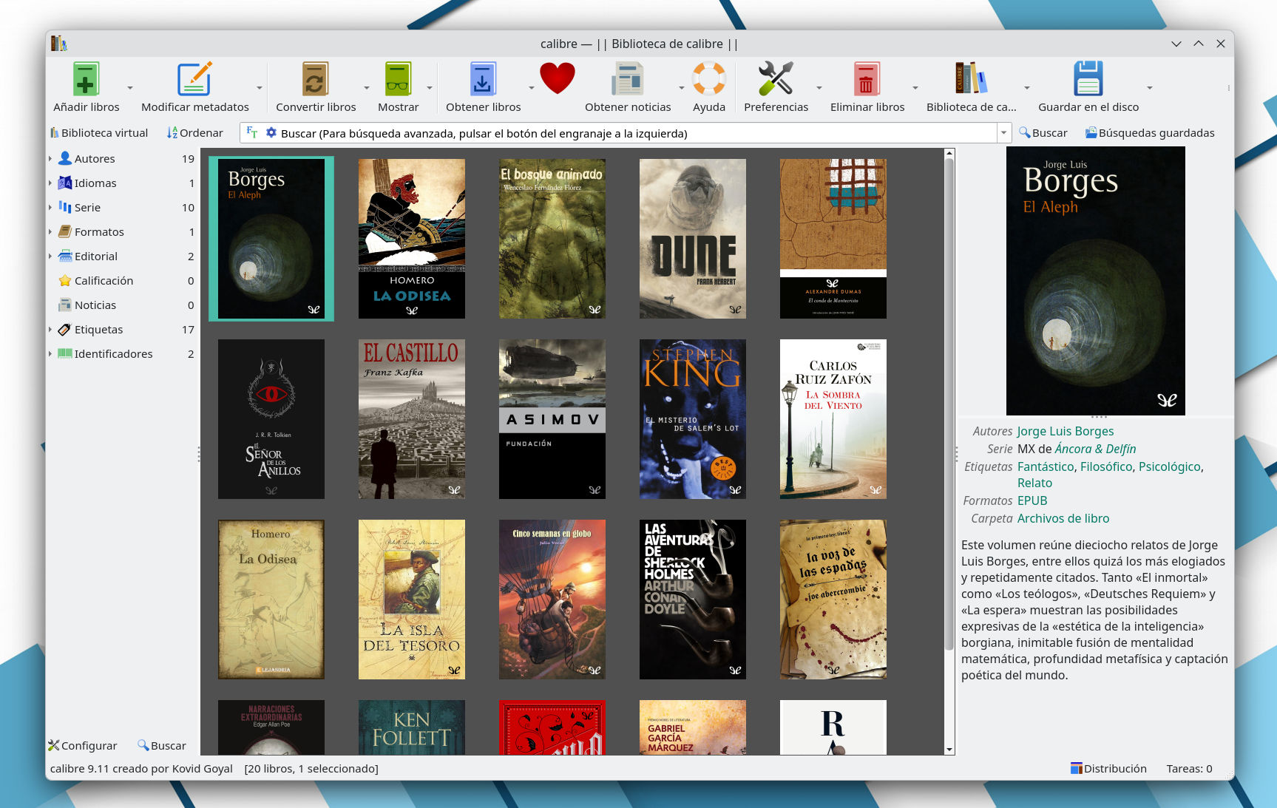Click the Formatos book icon
Image resolution: width=1277 pixels, height=808 pixels.
[x=65, y=231]
